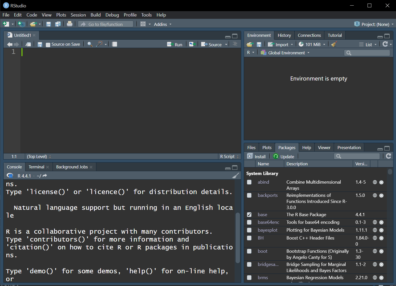Click the compile report notebook icon
Viewport: 396px width, 286px height.
point(114,44)
